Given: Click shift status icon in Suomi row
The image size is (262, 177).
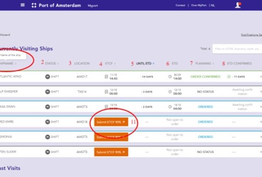Looking at the screenshot, I should 47,152.
